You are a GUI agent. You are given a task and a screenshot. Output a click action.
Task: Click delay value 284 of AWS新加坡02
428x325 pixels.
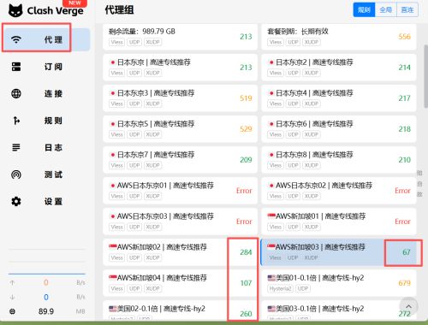(246, 252)
